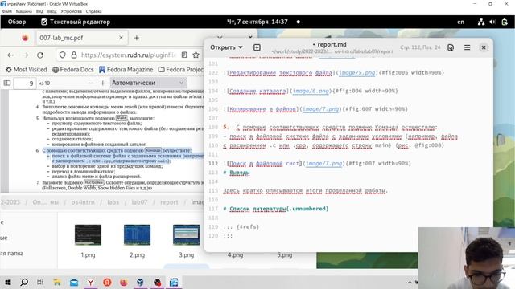The image size is (515, 289).
Task: Toggle the PDF viewer sidebar
Action: point(7,83)
